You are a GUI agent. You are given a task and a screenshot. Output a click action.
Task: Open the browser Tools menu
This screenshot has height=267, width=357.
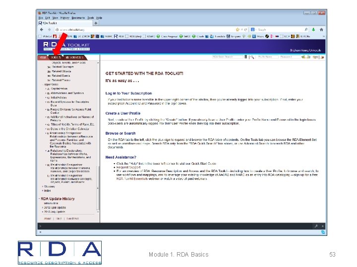coord(91,18)
